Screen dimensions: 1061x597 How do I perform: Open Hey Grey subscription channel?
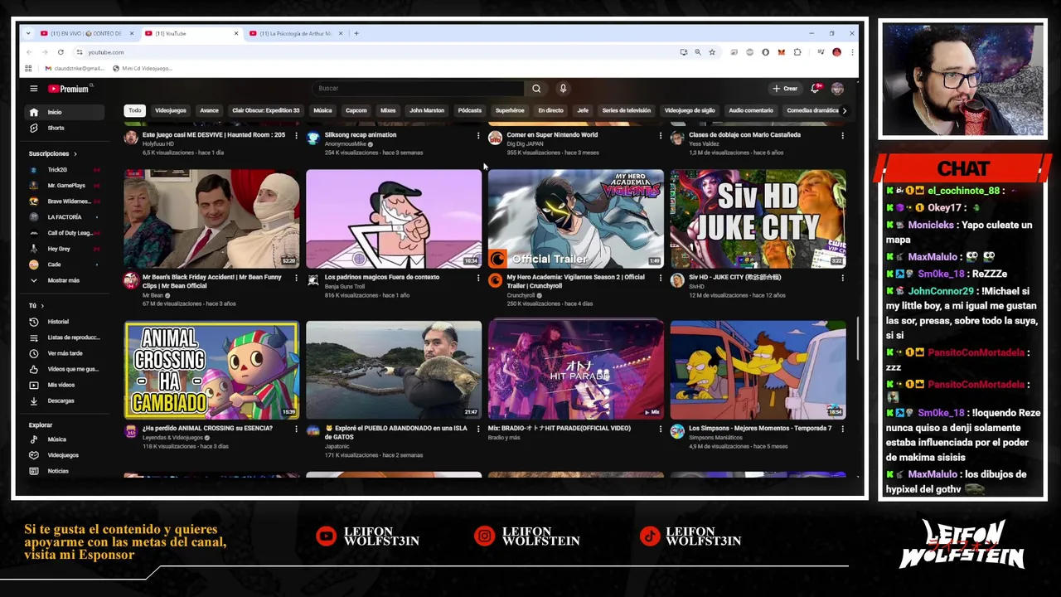65,249
